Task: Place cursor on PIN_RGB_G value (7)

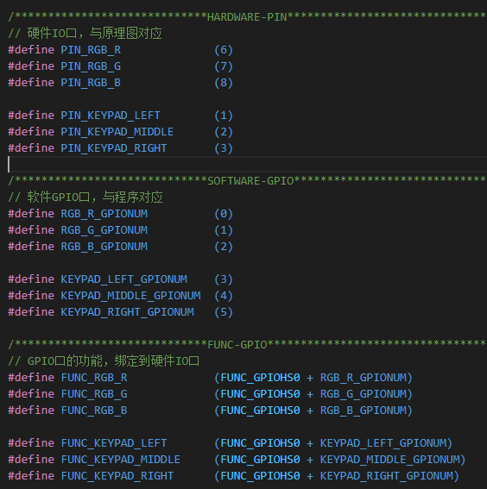Action: coord(224,66)
